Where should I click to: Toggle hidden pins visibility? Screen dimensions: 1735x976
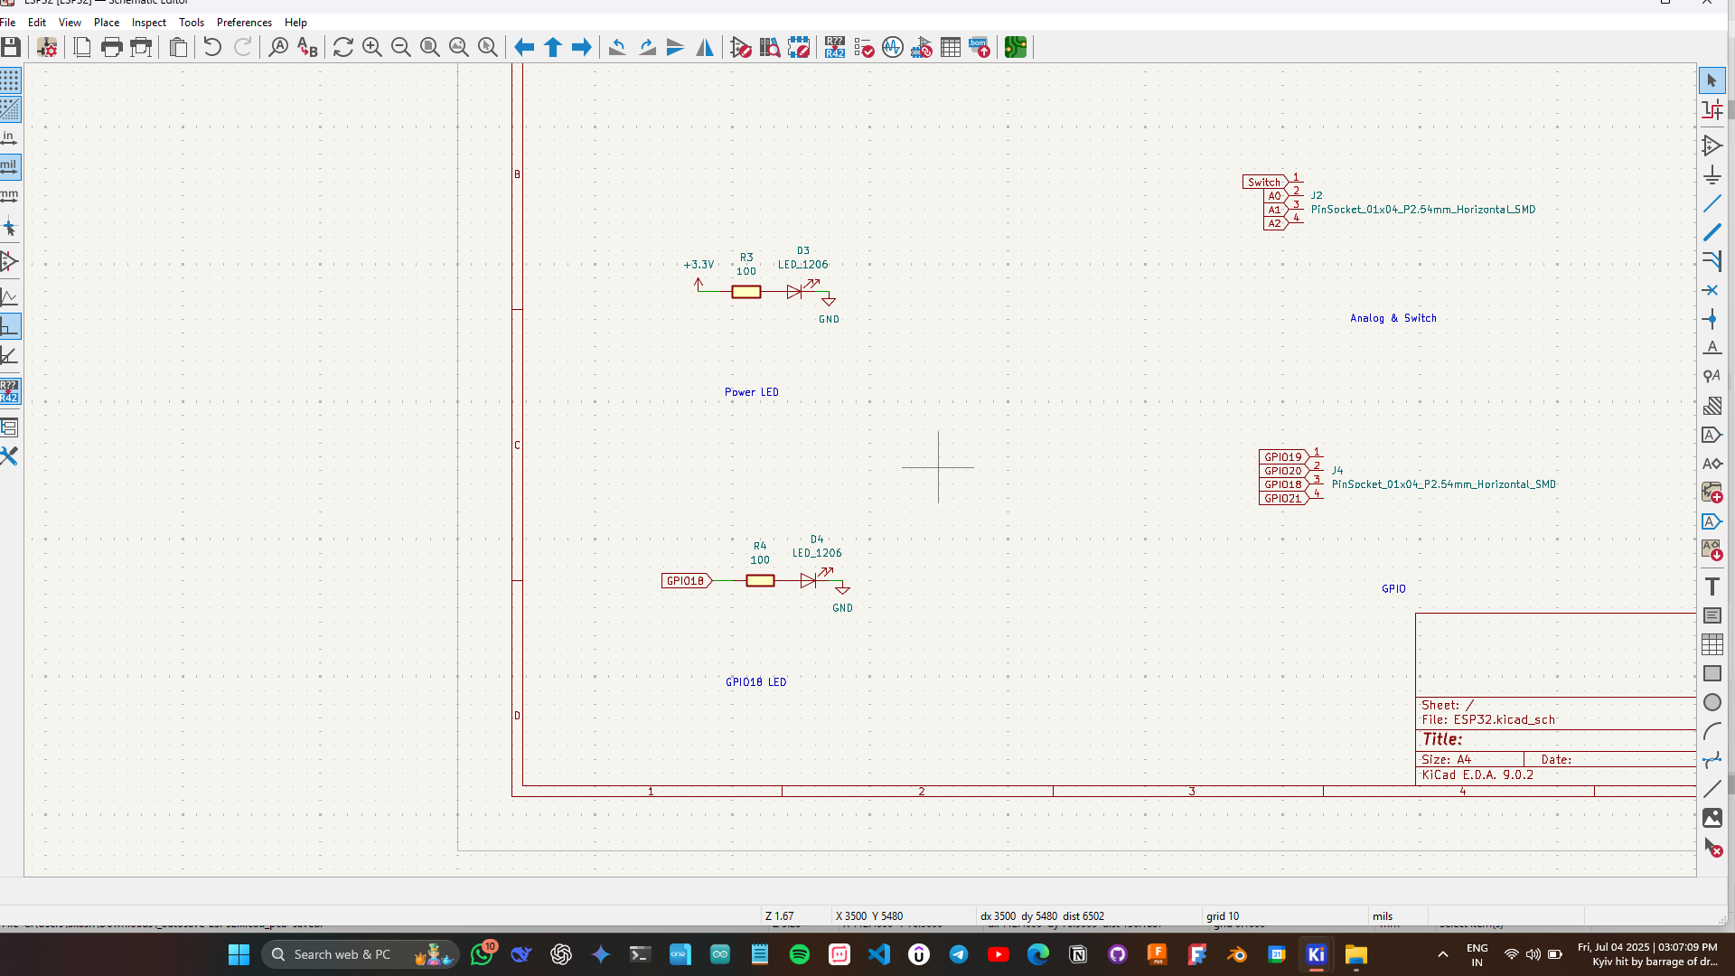tap(10, 261)
